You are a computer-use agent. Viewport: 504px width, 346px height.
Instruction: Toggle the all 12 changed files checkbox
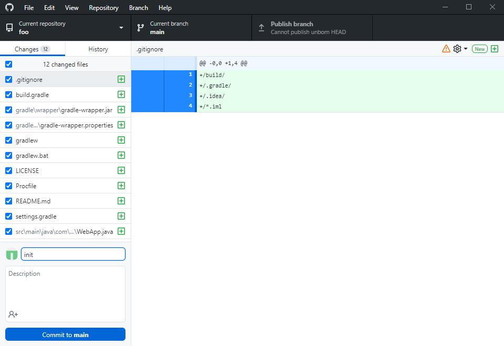click(x=8, y=64)
